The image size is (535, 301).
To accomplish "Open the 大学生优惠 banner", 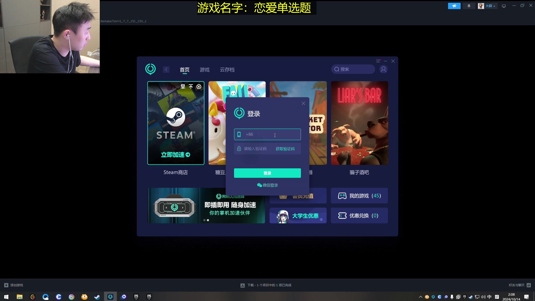I will click(298, 215).
